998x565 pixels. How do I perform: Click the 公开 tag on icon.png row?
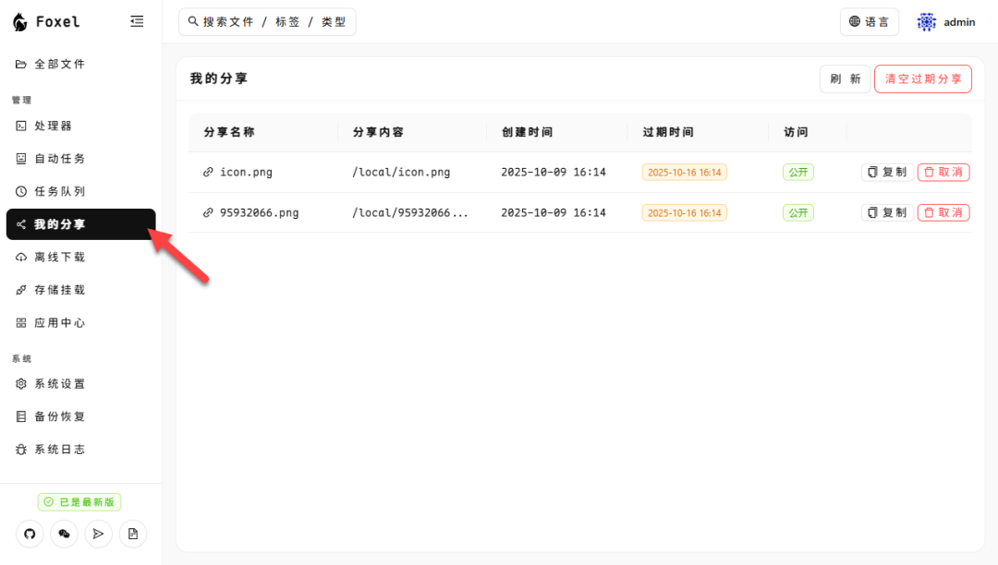797,172
